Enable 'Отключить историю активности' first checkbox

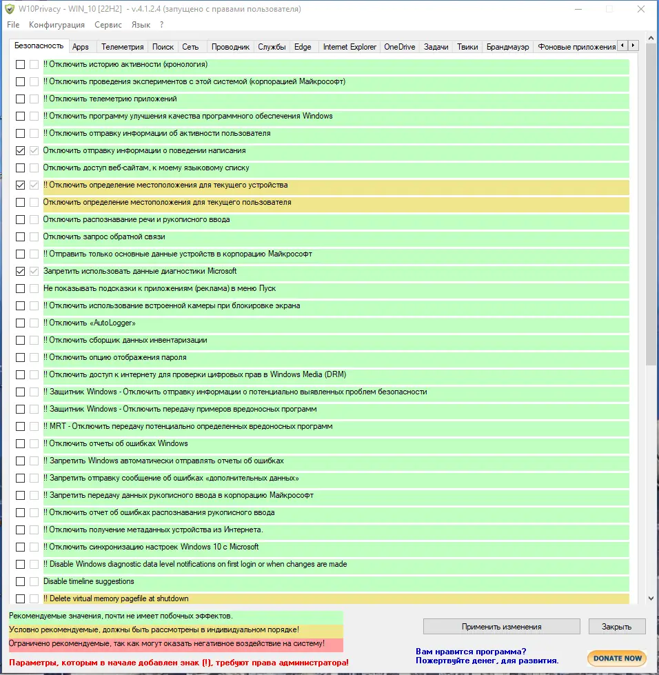coord(20,65)
